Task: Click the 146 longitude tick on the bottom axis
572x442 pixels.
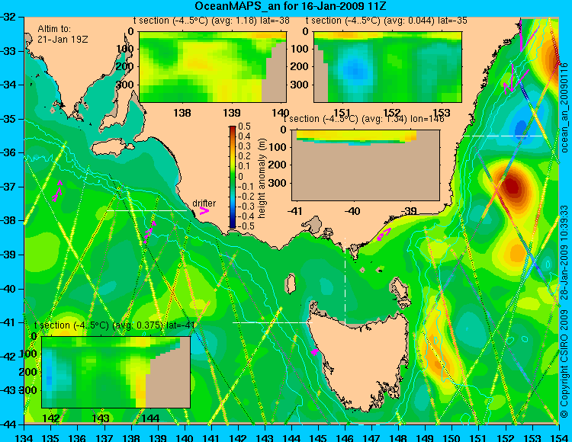Action: (345, 437)
